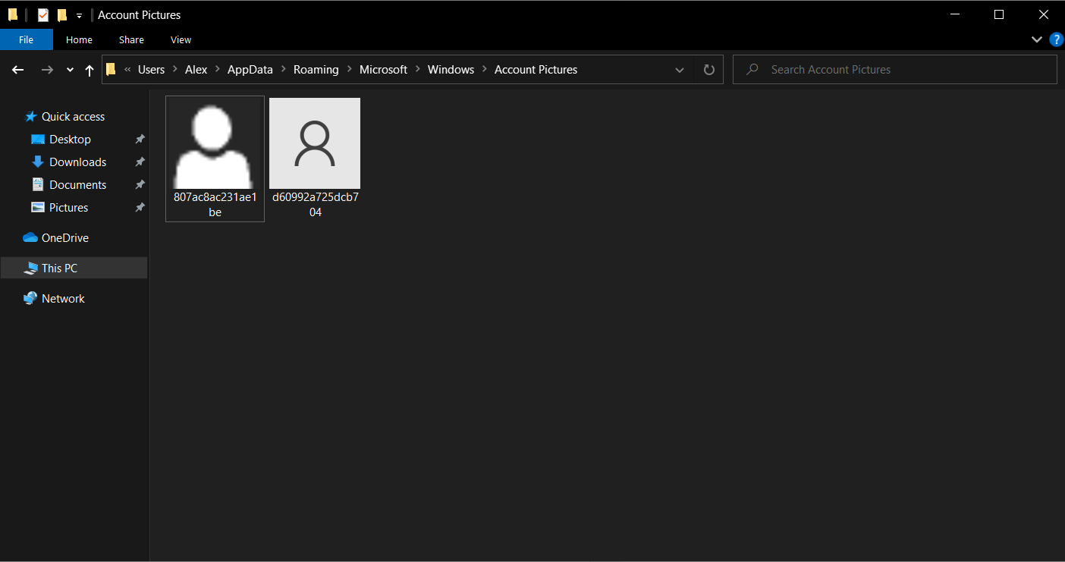Minimize the Account Pictures window

pyautogui.click(x=955, y=14)
